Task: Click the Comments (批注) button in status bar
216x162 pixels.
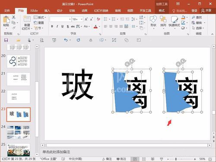Action: point(121,159)
